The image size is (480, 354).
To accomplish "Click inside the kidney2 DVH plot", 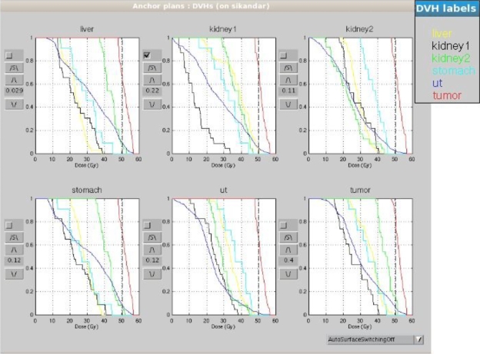I will point(360,96).
